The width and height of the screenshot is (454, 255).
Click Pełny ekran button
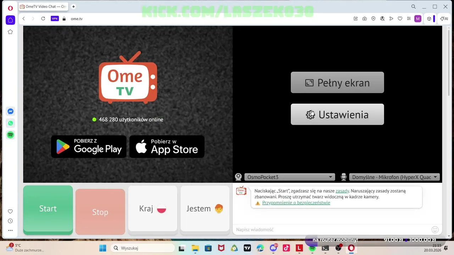click(337, 83)
